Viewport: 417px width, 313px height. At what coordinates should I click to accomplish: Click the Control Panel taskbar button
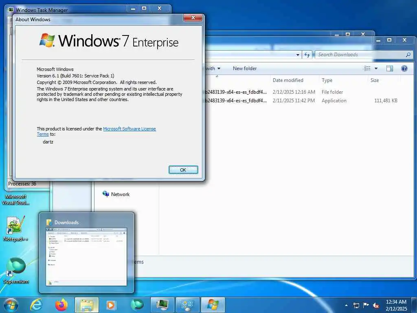pyautogui.click(x=187, y=305)
